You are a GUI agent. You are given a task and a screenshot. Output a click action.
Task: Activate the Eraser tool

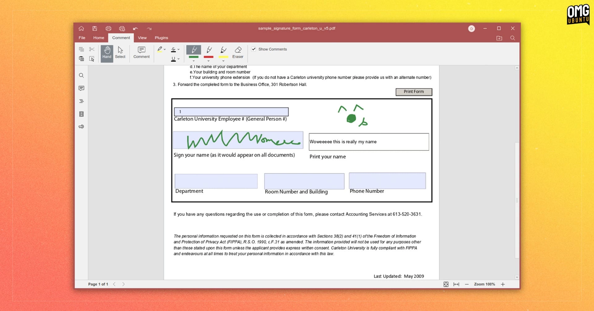(x=238, y=52)
